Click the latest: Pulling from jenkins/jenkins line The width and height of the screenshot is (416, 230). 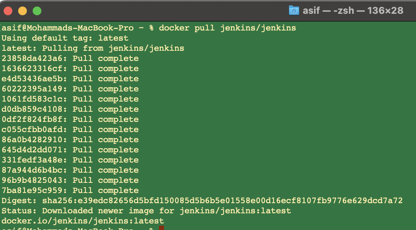92,48
